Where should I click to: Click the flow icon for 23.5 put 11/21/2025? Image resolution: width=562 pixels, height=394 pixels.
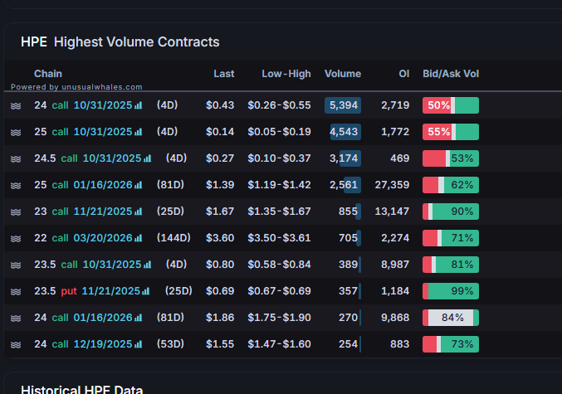(16, 291)
